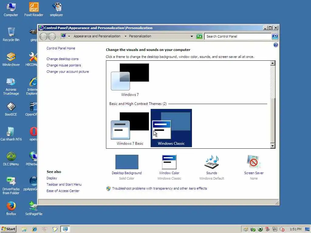Screen dimensions: 311x233
Task: Click Appearance and Personalization breadcrumb
Action: (97, 36)
